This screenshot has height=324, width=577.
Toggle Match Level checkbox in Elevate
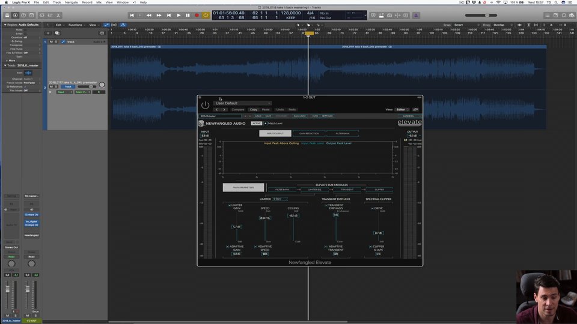[x=266, y=124]
